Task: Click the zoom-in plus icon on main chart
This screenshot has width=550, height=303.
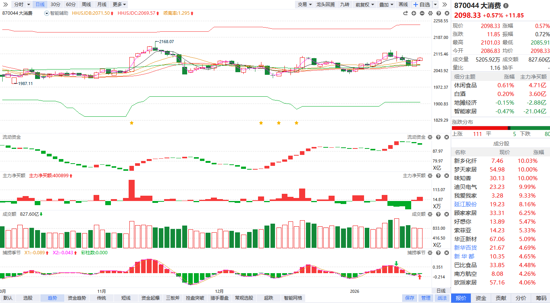Action: click(x=414, y=13)
